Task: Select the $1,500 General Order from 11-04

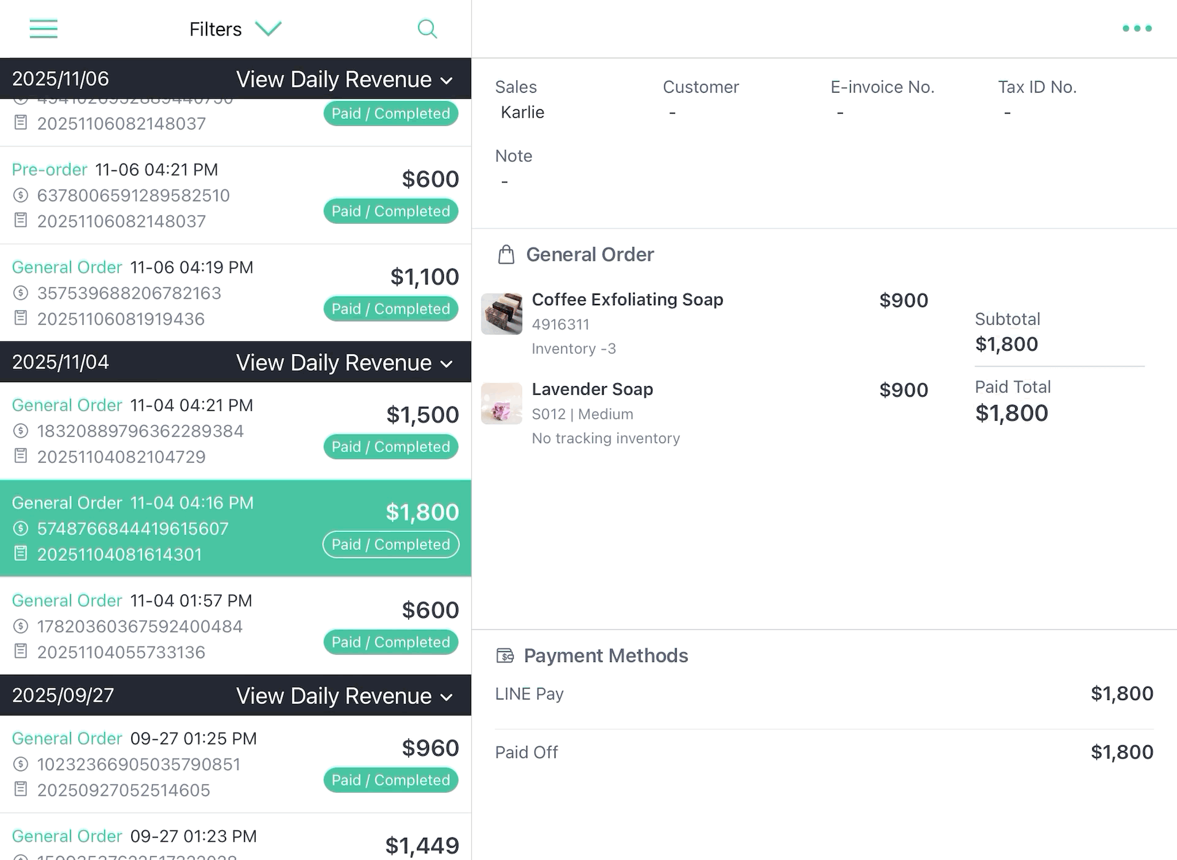Action: 235,431
